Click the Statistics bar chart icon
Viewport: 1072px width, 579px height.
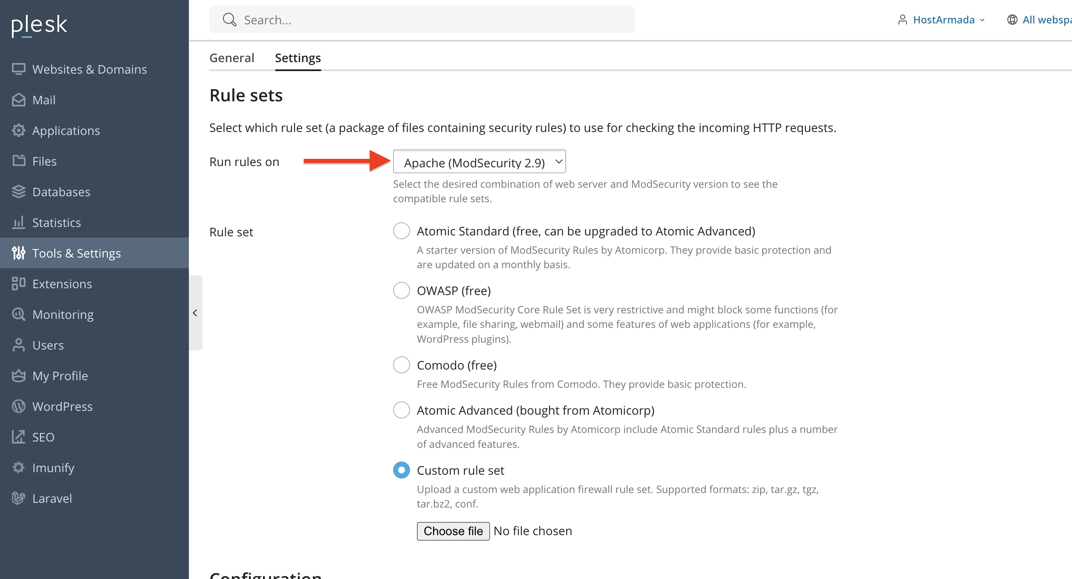point(18,222)
